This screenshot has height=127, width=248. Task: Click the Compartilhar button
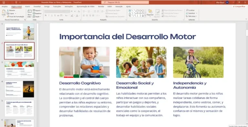(239, 7)
